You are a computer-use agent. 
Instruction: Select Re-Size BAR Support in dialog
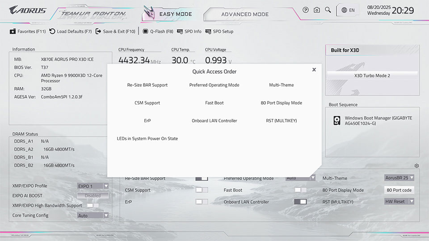[147, 85]
